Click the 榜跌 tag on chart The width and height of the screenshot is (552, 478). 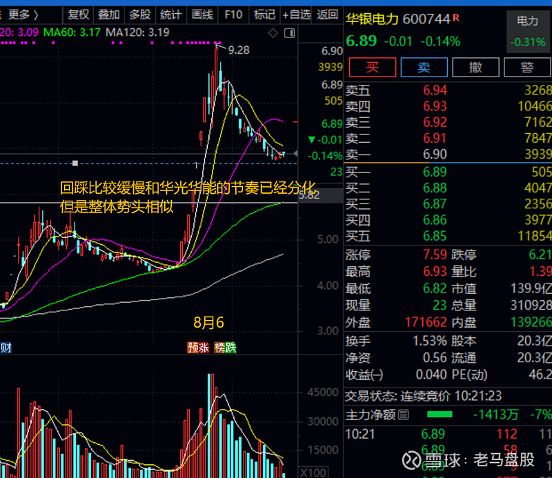point(225,348)
